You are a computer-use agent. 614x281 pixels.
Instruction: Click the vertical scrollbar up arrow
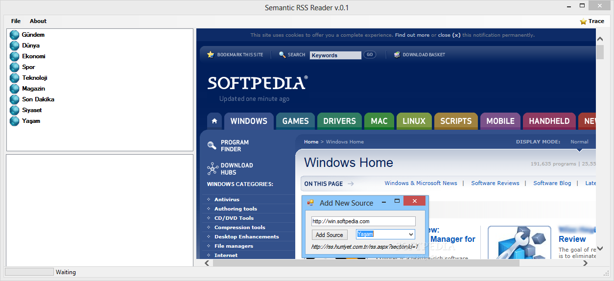(x=600, y=39)
